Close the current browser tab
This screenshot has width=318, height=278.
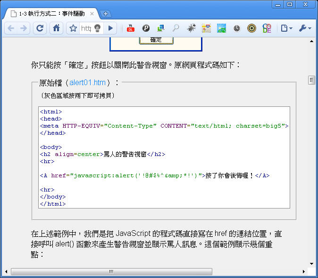(92, 13)
